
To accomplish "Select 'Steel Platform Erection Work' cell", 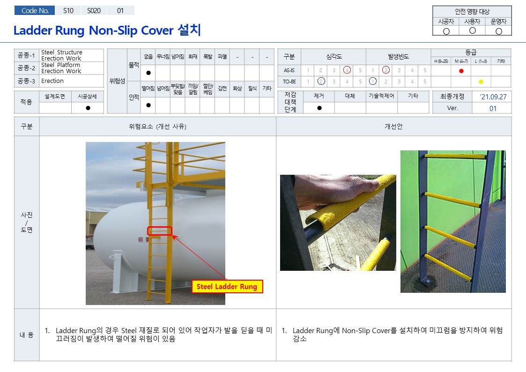I will (x=72, y=68).
